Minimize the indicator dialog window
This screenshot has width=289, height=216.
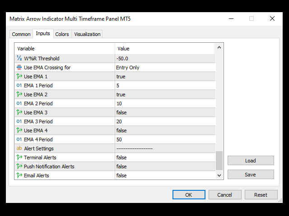coord(231,18)
